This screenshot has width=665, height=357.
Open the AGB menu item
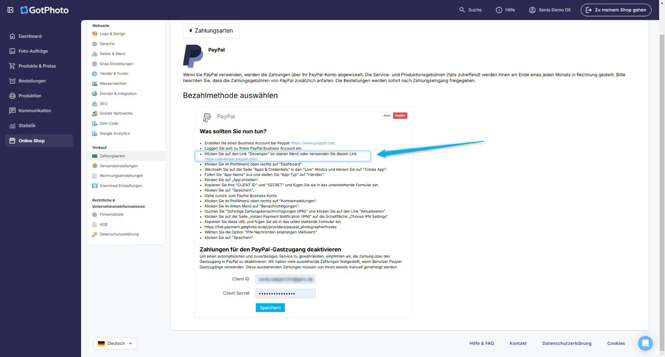point(103,225)
